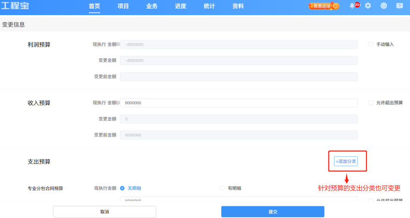Click the 工程宝 logo
The image size is (410, 218).
(x=15, y=6)
